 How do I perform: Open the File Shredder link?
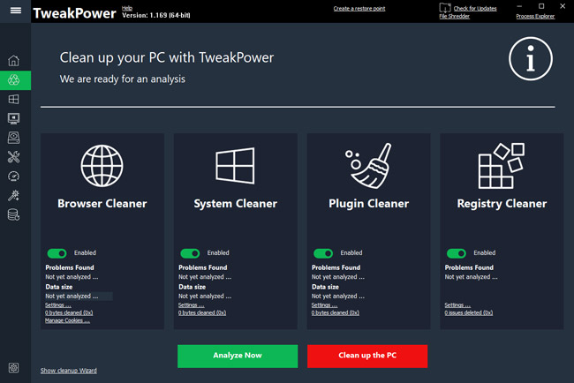coord(454,16)
